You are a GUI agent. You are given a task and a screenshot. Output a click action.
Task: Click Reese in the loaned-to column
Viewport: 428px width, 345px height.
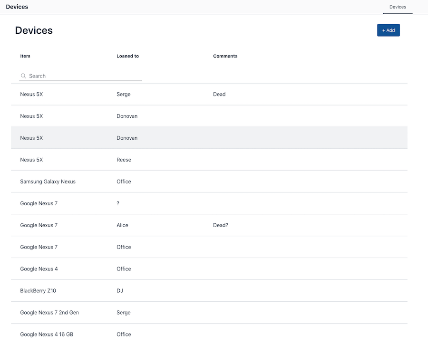124,160
